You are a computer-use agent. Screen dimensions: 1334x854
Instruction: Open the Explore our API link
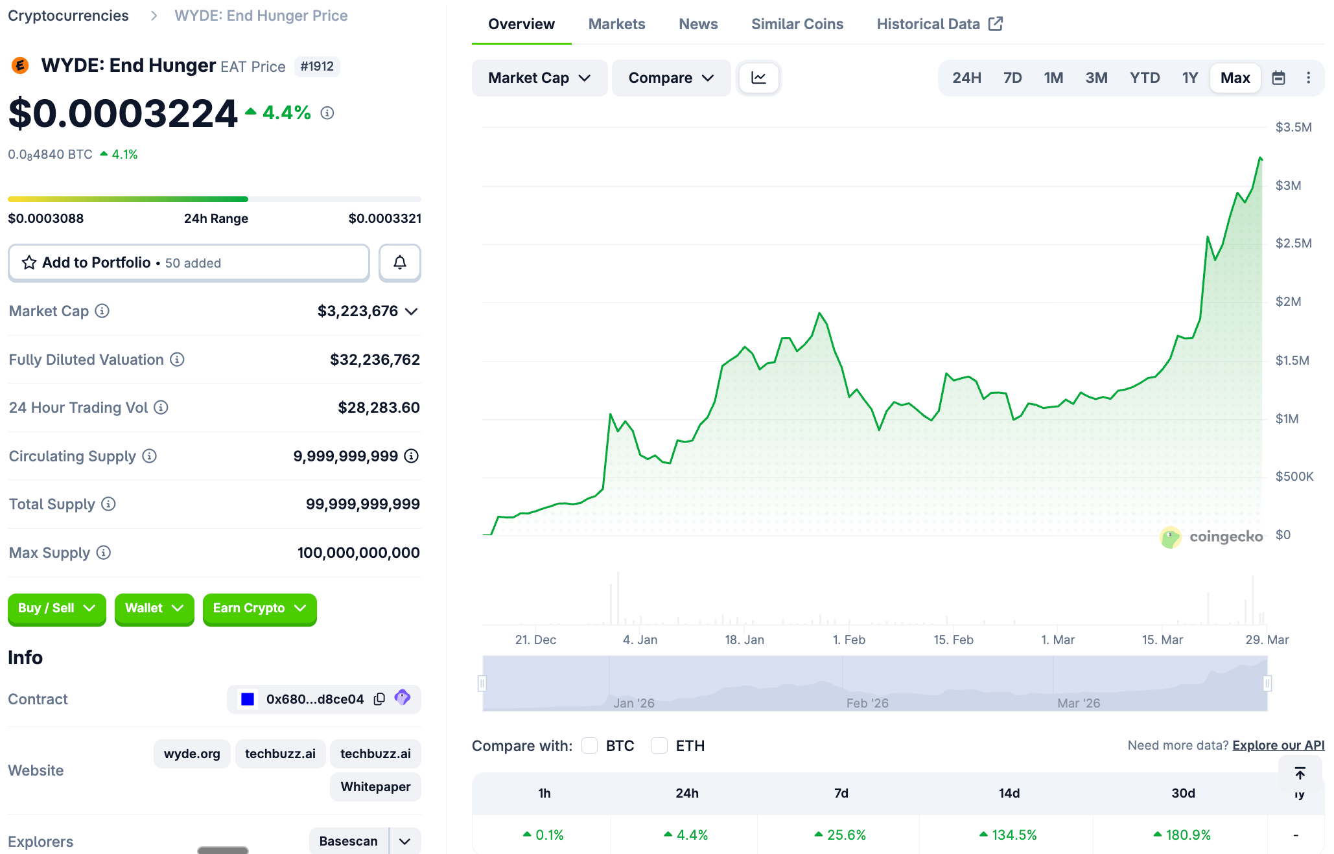1278,745
